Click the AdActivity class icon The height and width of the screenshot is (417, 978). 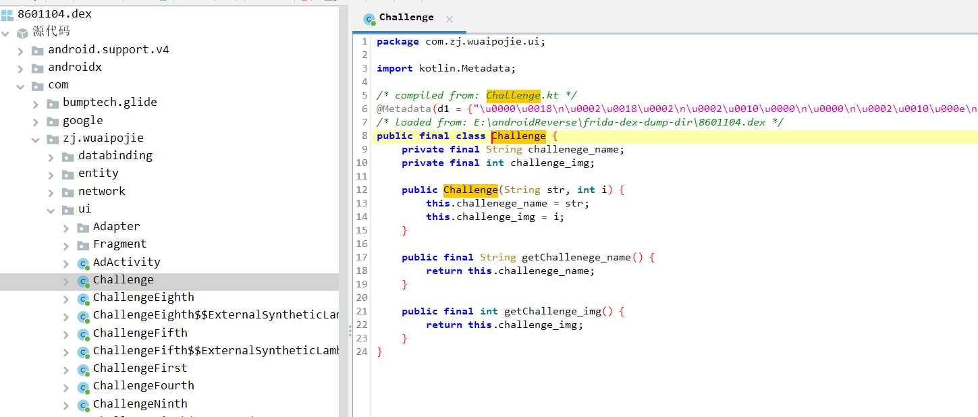coord(83,263)
